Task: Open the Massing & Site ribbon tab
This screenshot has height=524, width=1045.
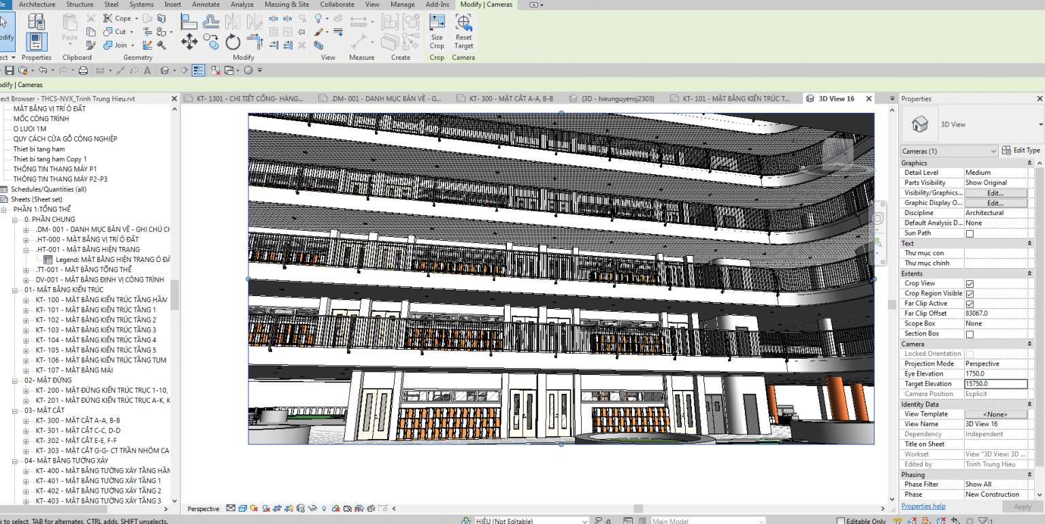Action: pyautogui.click(x=286, y=5)
